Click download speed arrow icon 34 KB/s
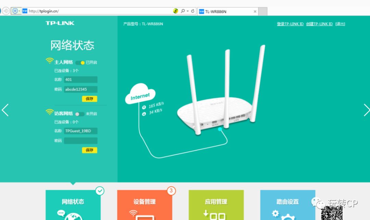Image resolution: width=370 pixels, height=220 pixels. coord(144,114)
